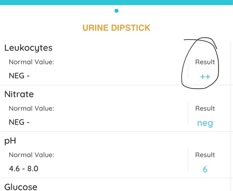Click the Nitrate NEG - normal value
The width and height of the screenshot is (233, 191).
19,122
